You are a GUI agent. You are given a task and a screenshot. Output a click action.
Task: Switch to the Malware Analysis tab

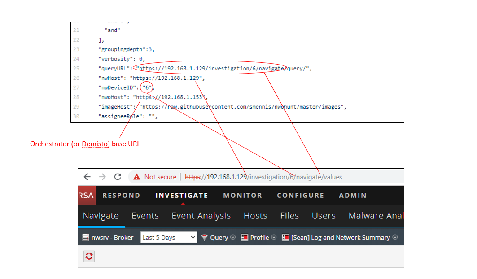point(376,216)
